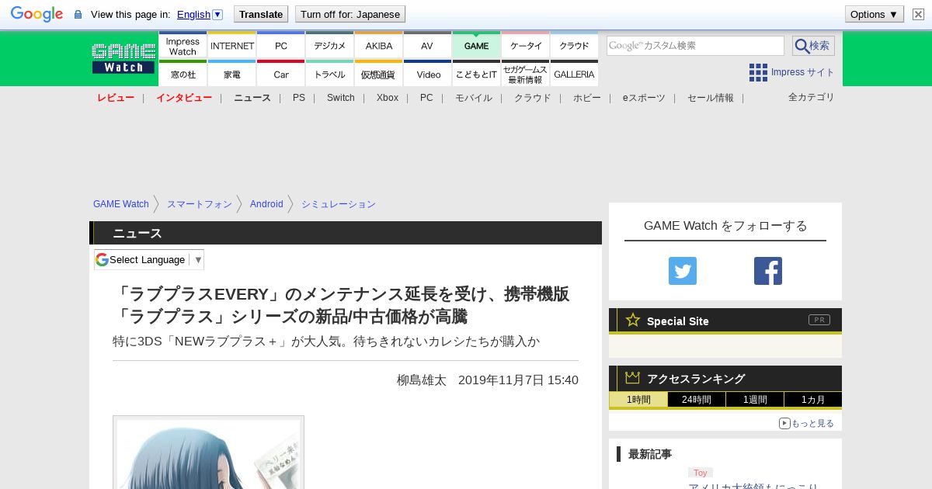932x489 pixels.
Task: Click the Special Site star icon
Action: pos(633,320)
